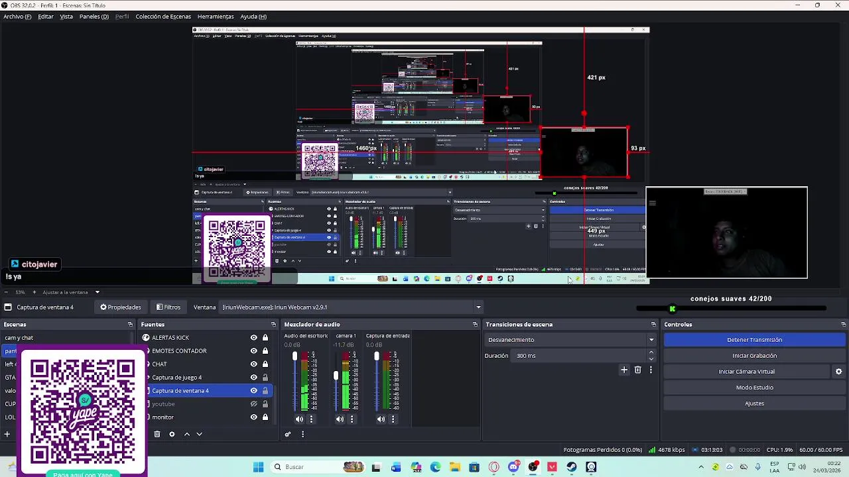Pop out the Escenas dock panel
This screenshot has width=849, height=477.
click(x=130, y=325)
